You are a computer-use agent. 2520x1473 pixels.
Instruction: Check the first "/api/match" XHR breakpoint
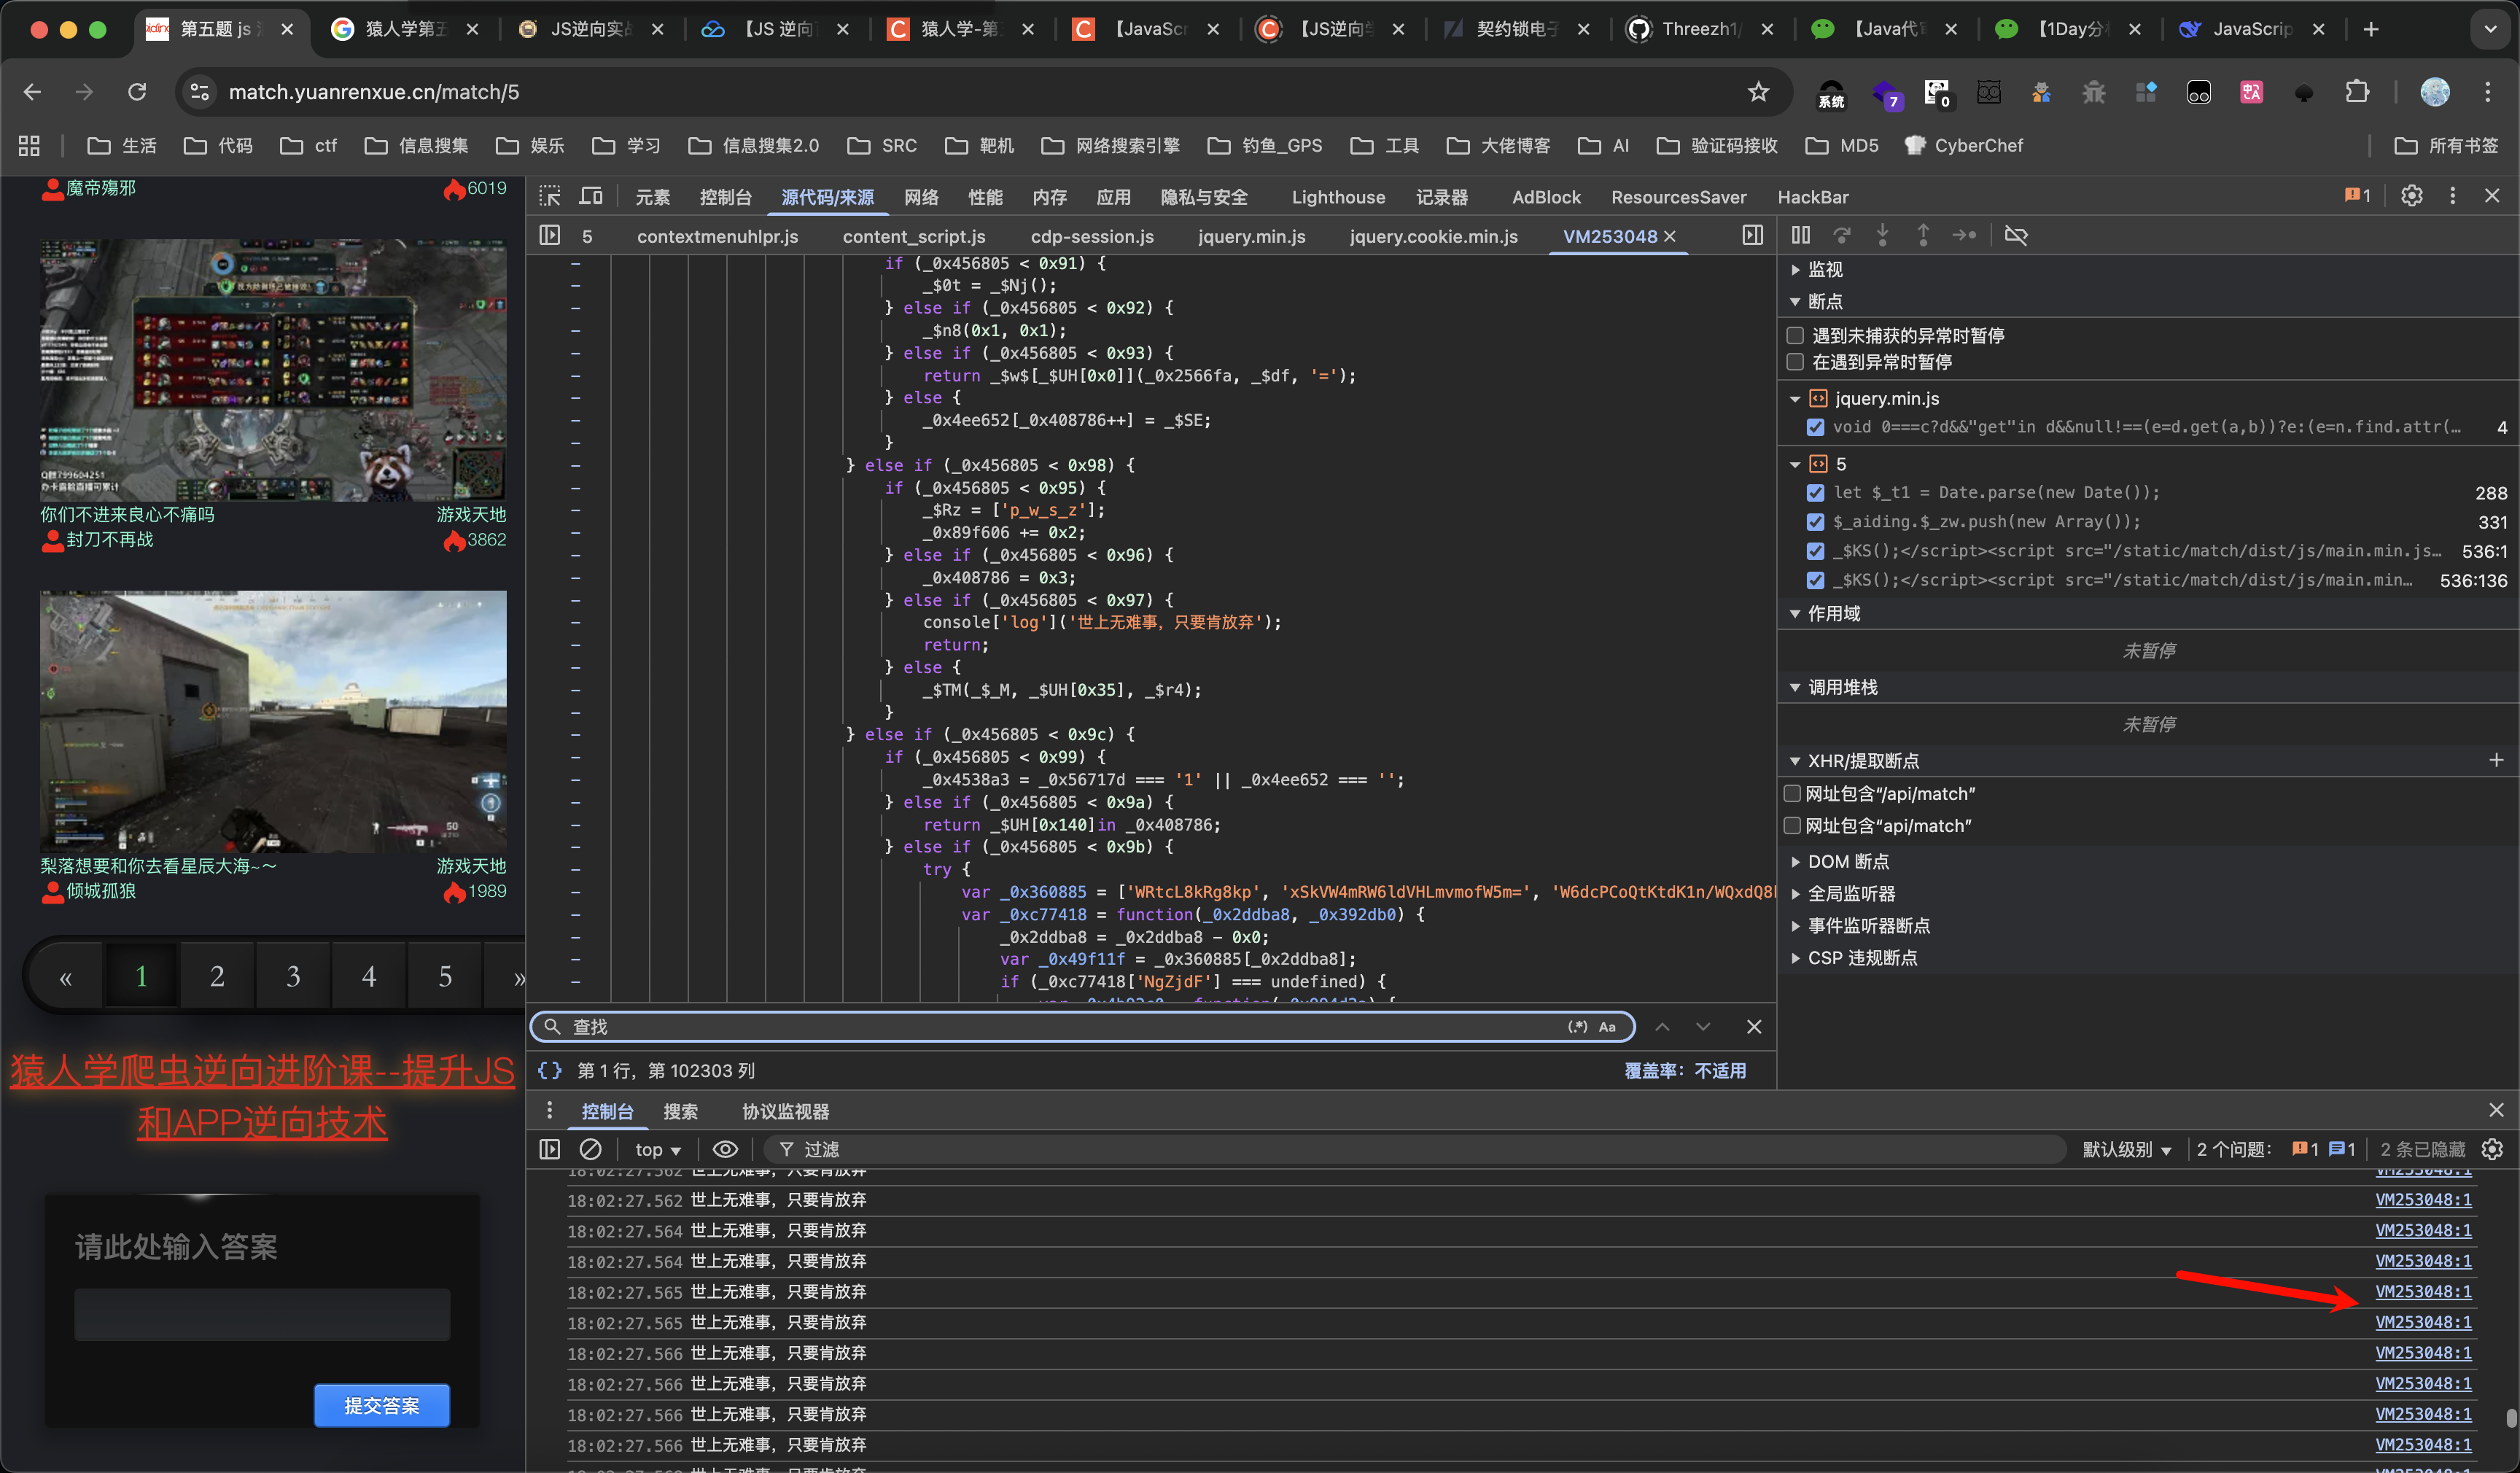pyautogui.click(x=1793, y=794)
